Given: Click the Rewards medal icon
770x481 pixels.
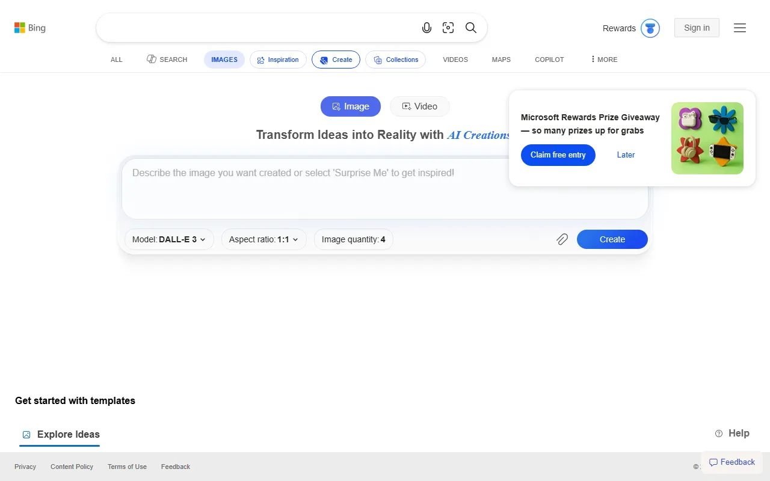Looking at the screenshot, I should pyautogui.click(x=650, y=28).
